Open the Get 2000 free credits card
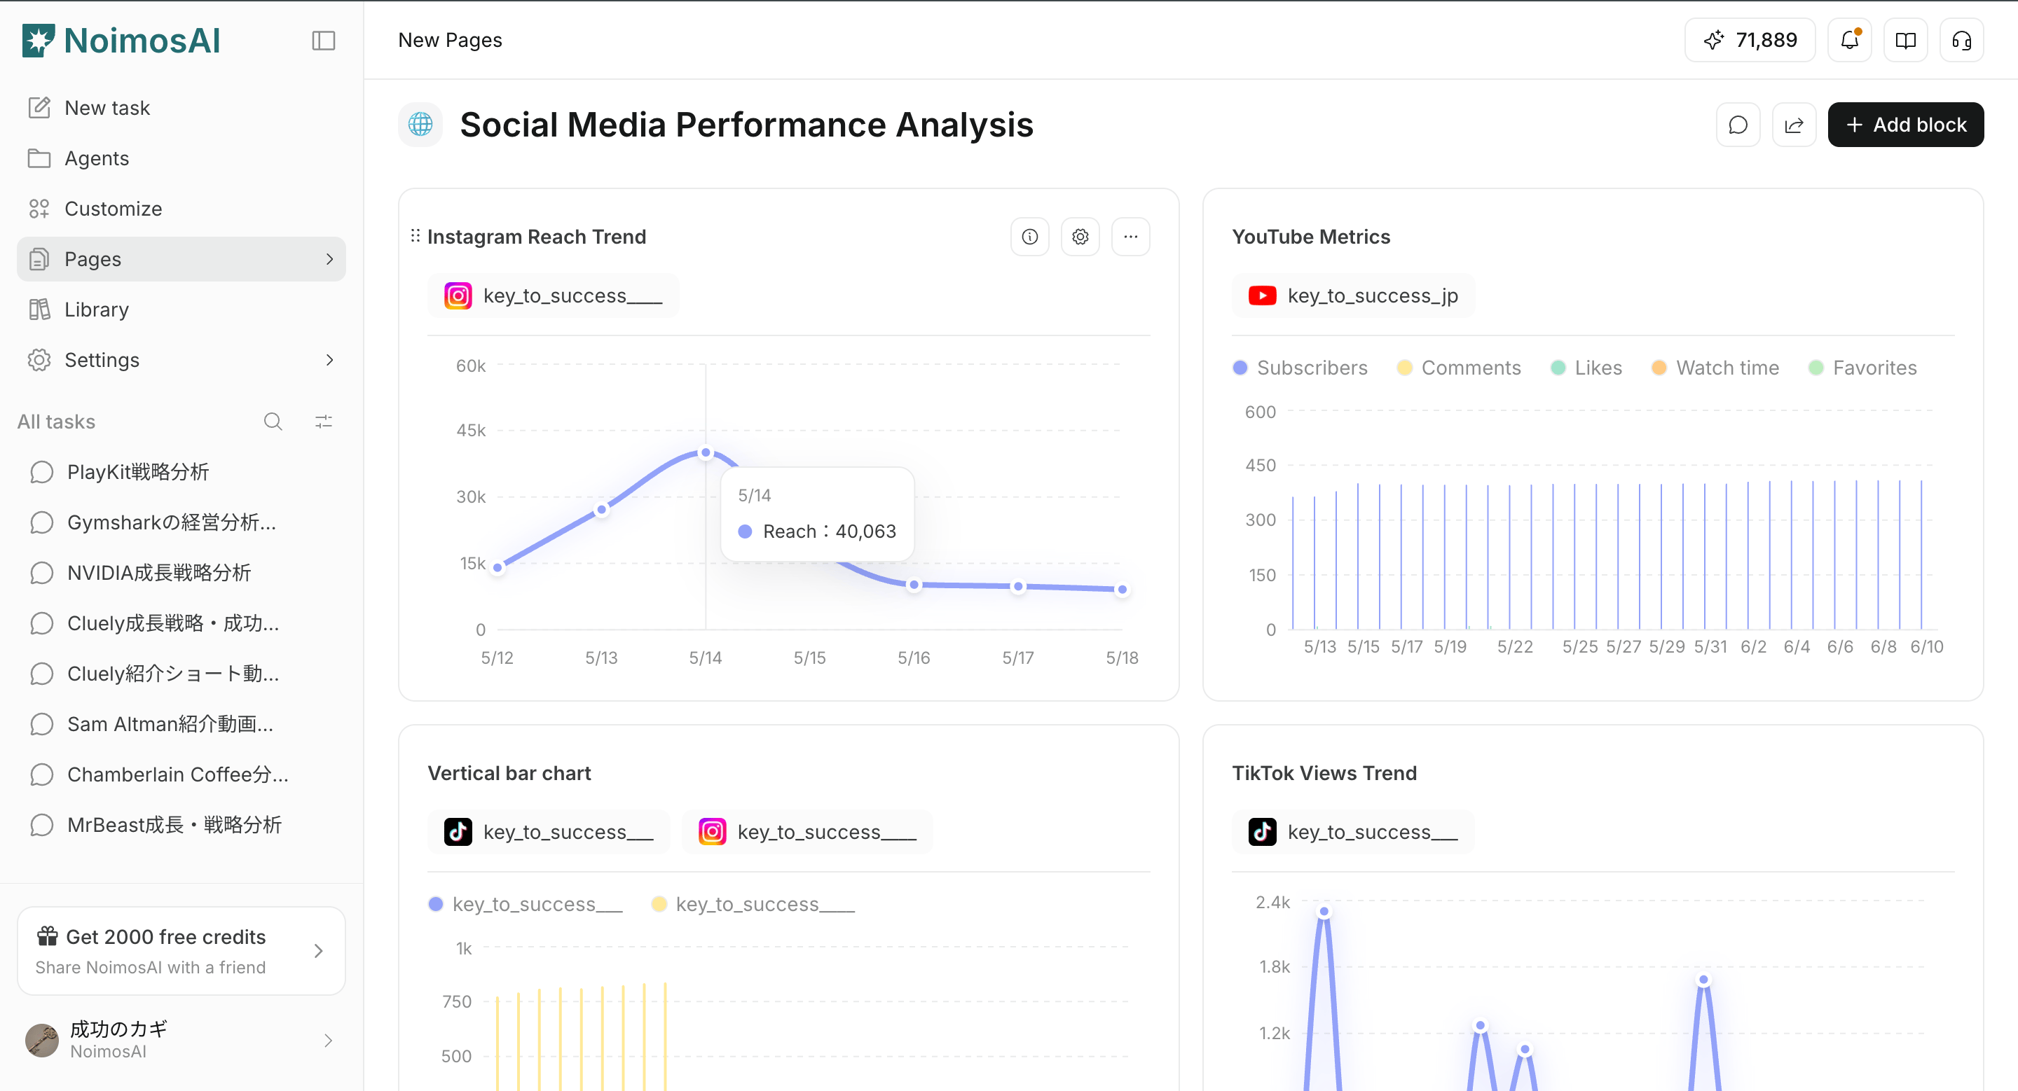Viewport: 2018px width, 1091px height. 181,951
